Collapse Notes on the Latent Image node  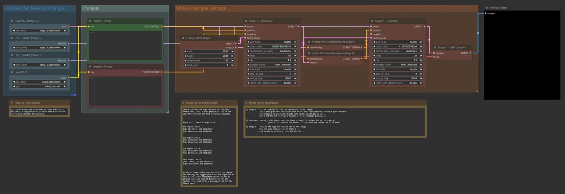click(184, 103)
